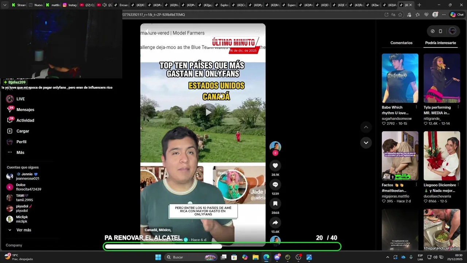The width and height of the screenshot is (467, 263).
Task: Open browser settings and more menu
Action: [x=444, y=15]
